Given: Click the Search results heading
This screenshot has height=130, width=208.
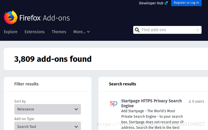Looking at the screenshot, I should (x=122, y=84).
